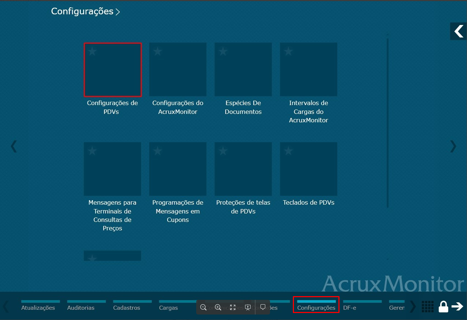This screenshot has width=467, height=320.
Task: Go to previous page with left side arrow
Action: (14, 146)
